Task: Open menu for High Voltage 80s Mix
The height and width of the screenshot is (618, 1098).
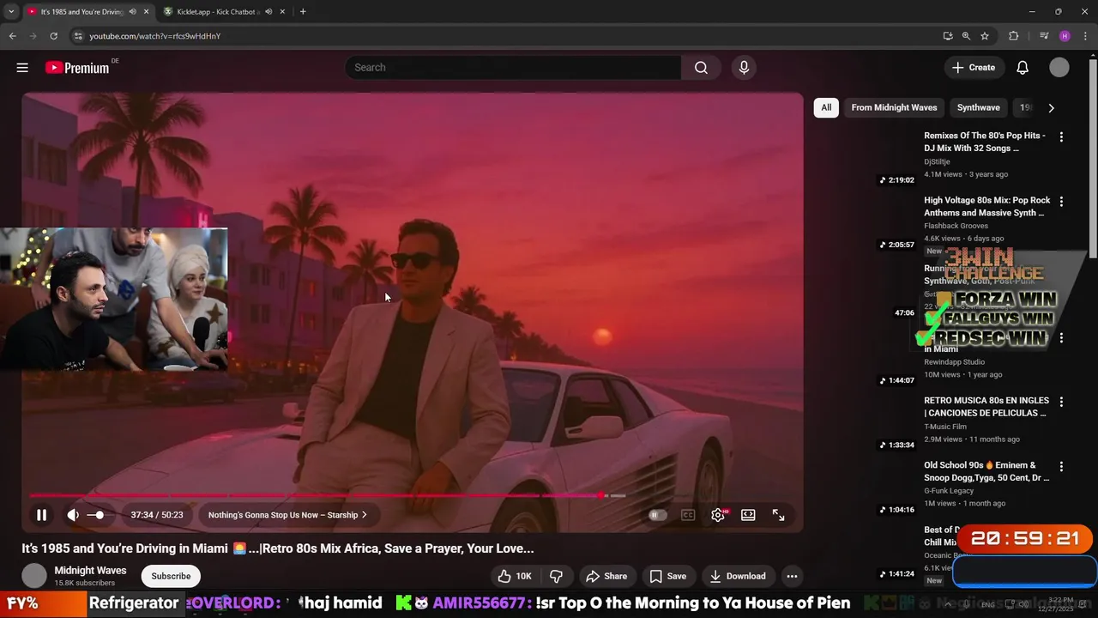Action: 1061,201
